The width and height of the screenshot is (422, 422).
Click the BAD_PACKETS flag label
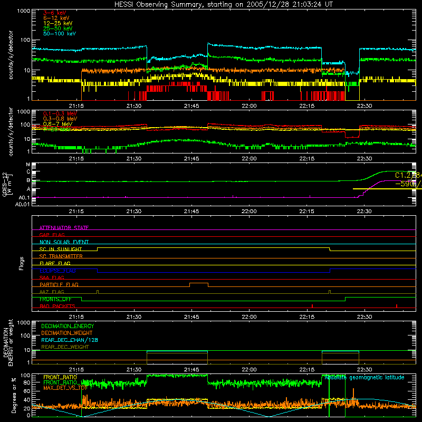(x=57, y=306)
